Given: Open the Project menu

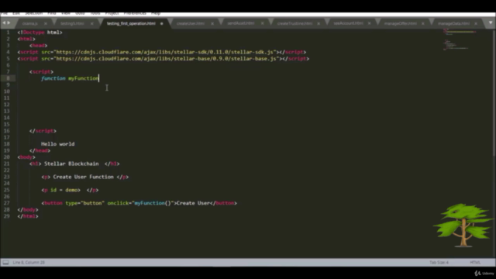Looking at the screenshot, I should (112, 13).
